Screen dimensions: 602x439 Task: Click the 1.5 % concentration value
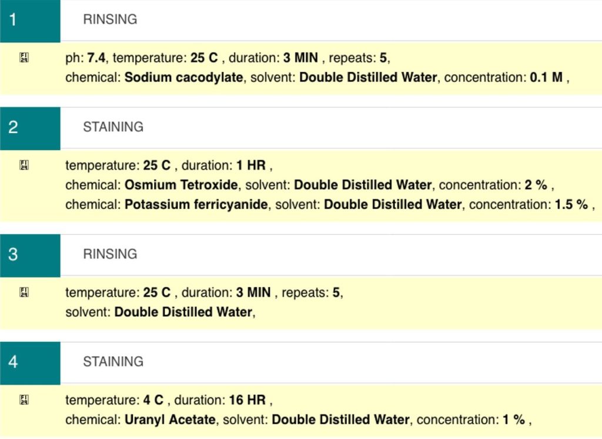571,205
